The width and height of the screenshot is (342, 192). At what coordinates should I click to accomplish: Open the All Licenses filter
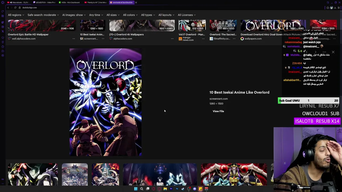click(187, 15)
